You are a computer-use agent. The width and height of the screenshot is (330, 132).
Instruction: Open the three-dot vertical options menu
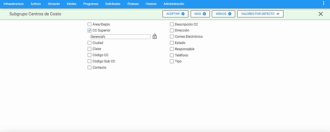click(x=323, y=3)
